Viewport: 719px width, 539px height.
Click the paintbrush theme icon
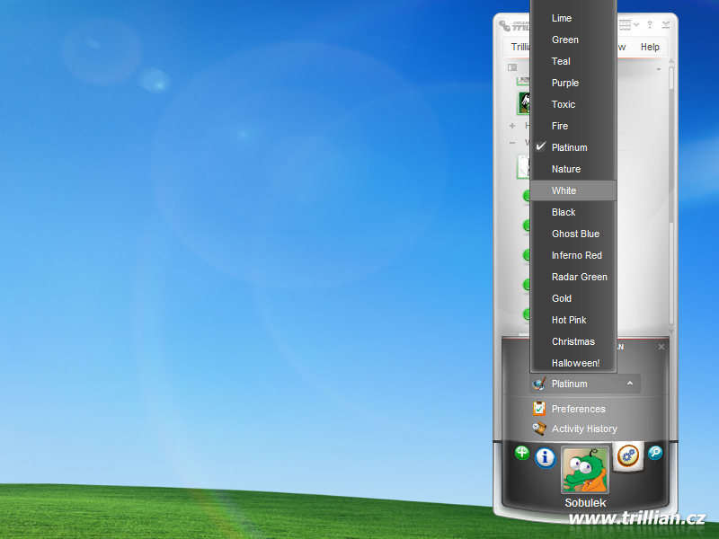pos(540,384)
